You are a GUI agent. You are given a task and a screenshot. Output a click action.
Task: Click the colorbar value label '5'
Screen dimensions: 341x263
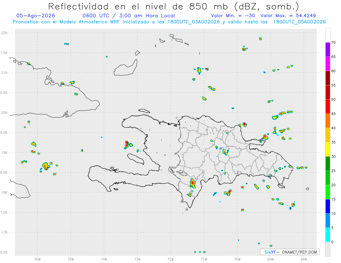[332, 228]
